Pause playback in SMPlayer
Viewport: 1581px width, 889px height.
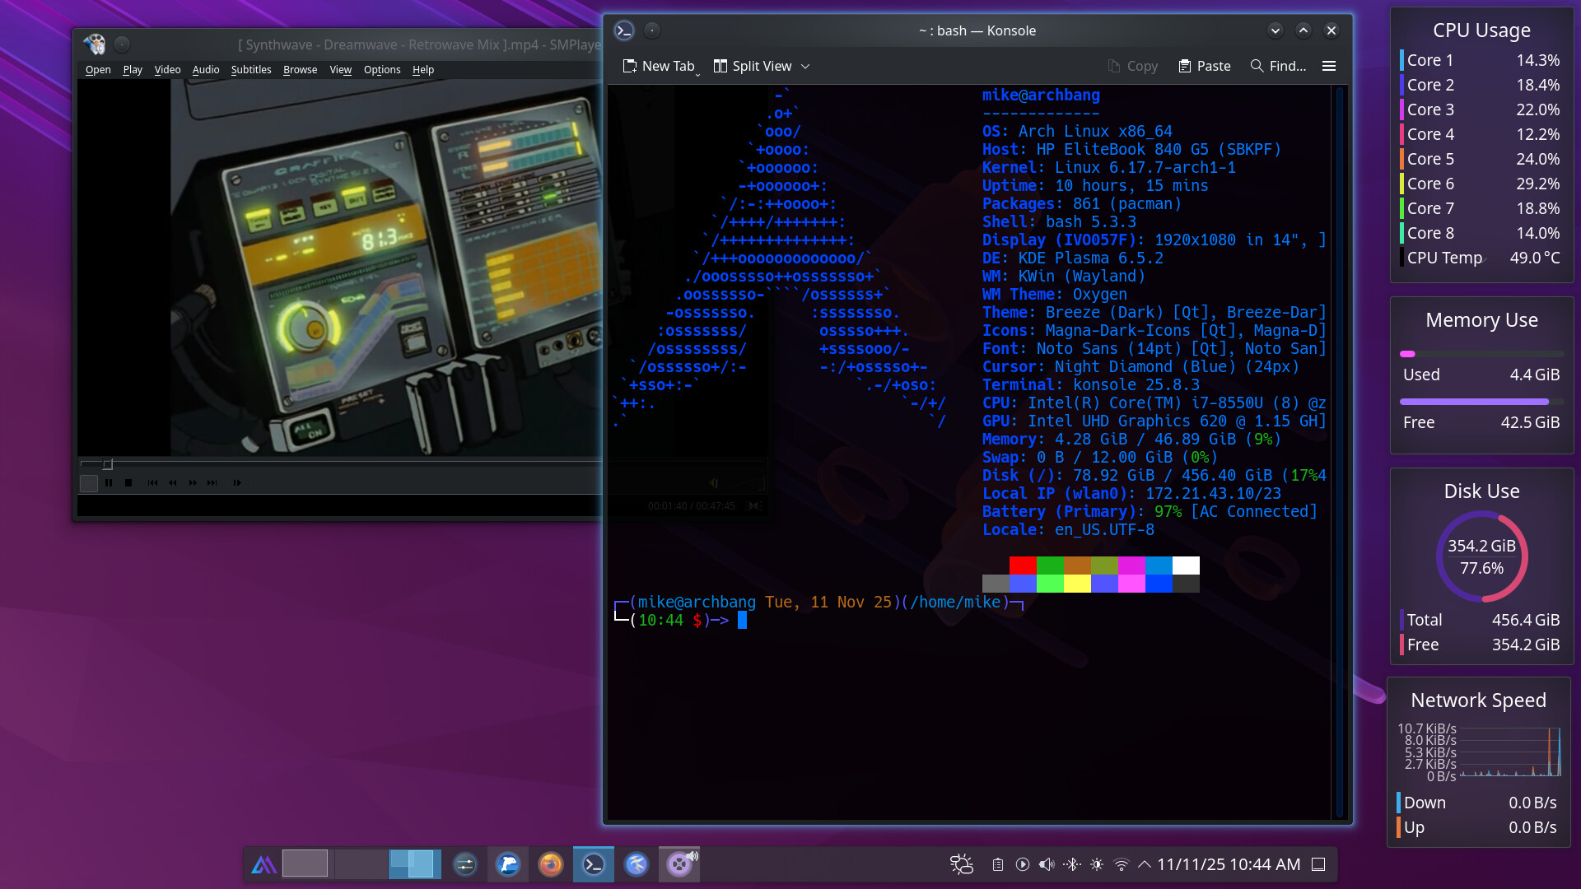click(x=109, y=483)
